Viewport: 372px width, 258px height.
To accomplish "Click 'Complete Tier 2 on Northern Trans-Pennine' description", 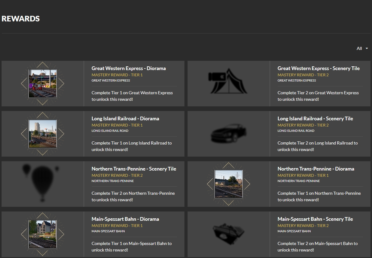I will 133,196.
